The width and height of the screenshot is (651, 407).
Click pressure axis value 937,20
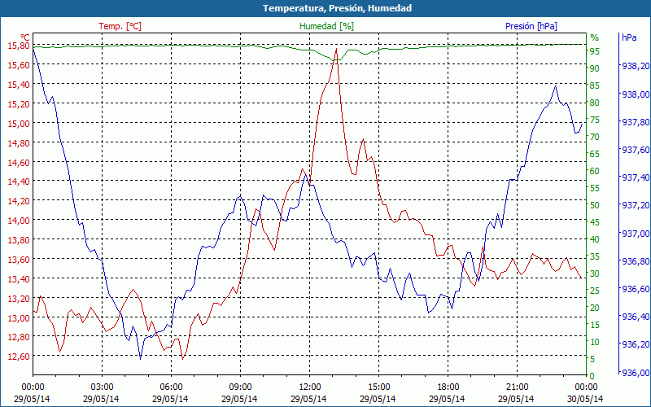coord(636,206)
